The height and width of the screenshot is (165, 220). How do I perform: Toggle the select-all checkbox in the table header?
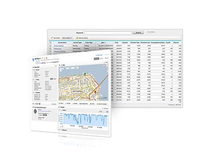(51, 43)
